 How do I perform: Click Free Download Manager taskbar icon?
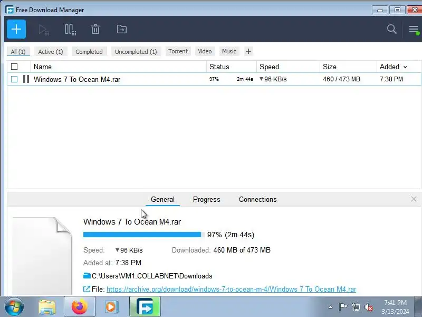[x=145, y=307]
